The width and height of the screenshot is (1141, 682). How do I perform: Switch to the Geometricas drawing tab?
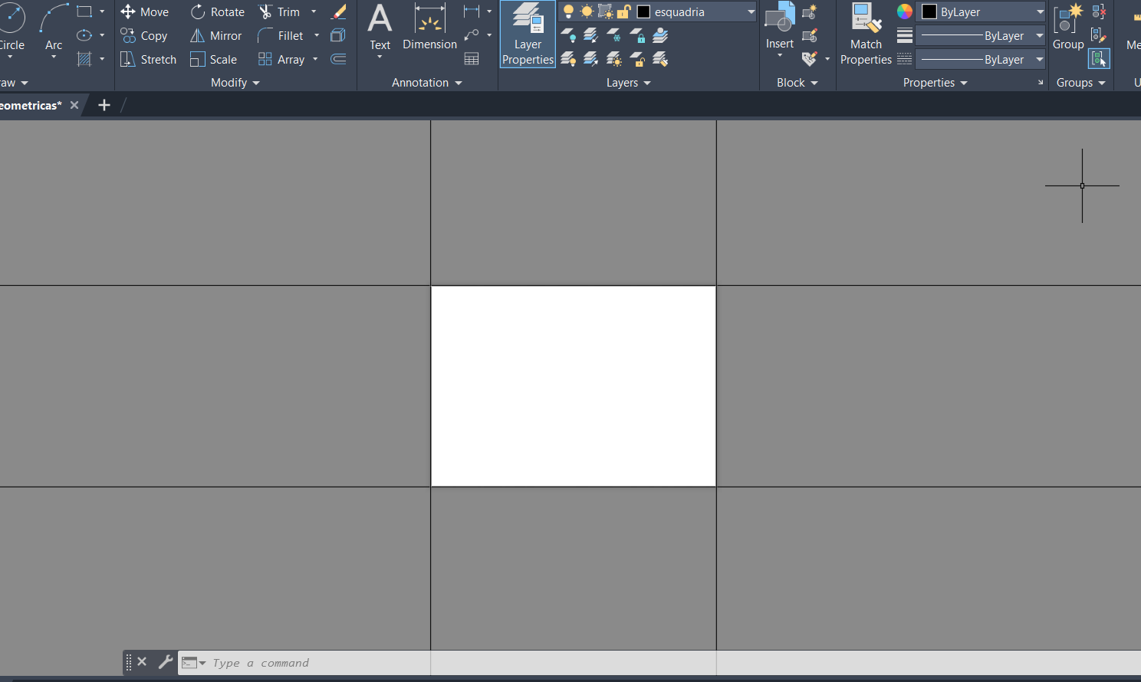(x=31, y=105)
